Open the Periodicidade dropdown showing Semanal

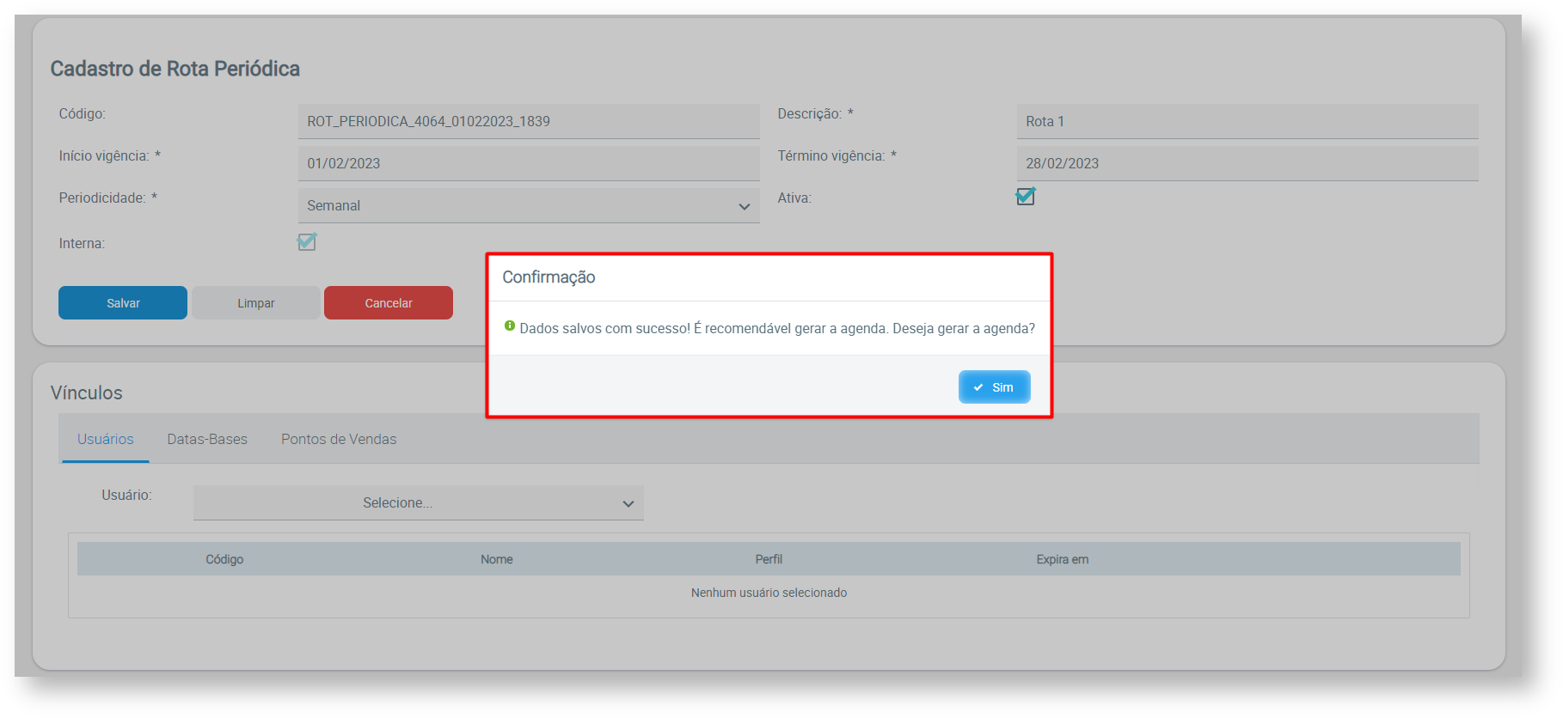tap(529, 206)
